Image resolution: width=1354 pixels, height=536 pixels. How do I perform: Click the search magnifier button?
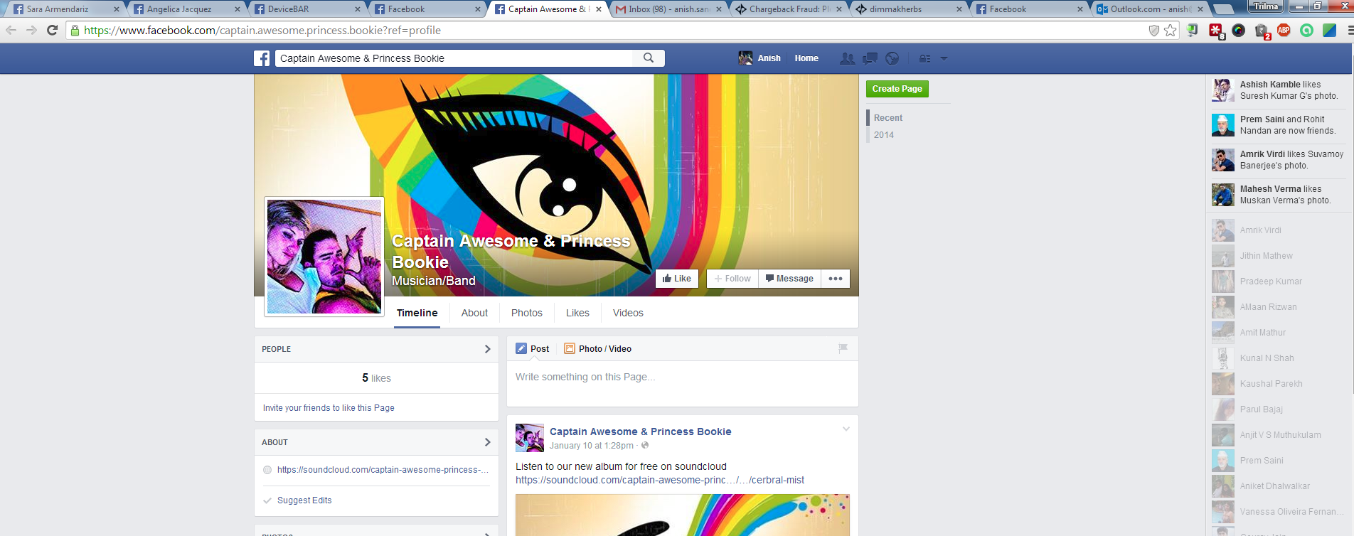point(649,58)
